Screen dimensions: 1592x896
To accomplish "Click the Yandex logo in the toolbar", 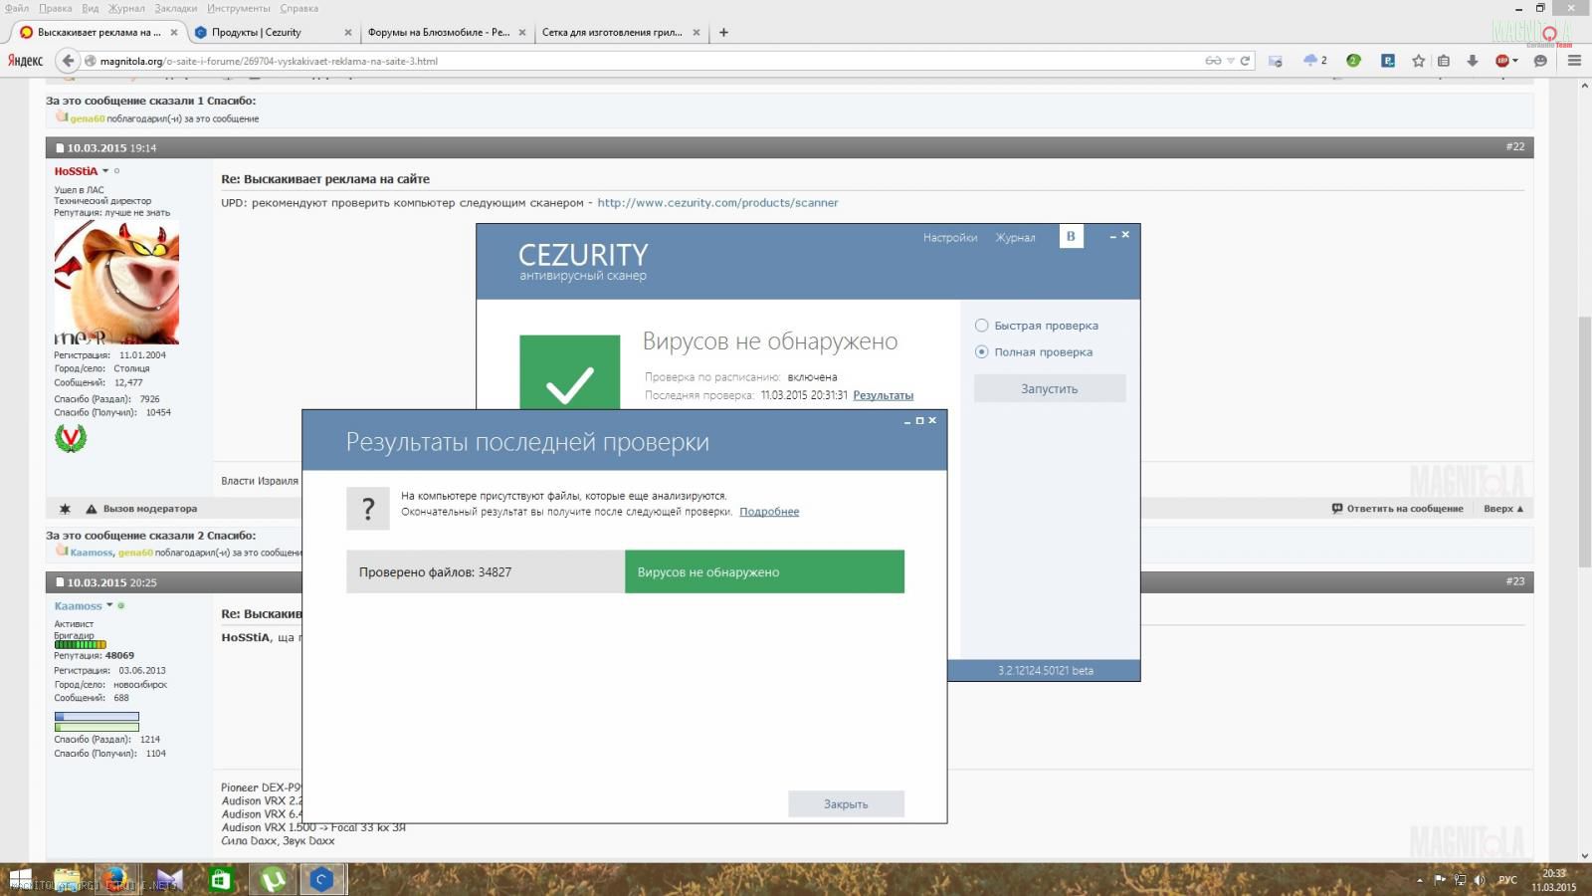I will click(25, 61).
